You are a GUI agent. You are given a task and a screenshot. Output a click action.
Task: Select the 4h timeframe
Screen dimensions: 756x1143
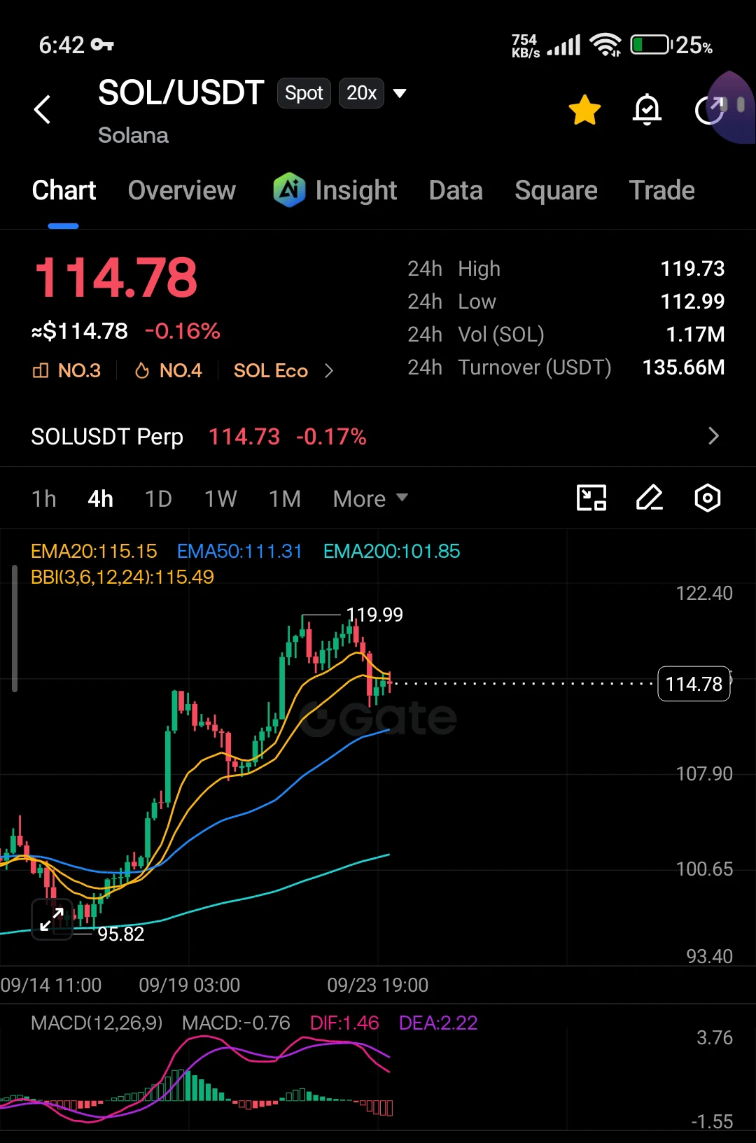pyautogui.click(x=100, y=498)
